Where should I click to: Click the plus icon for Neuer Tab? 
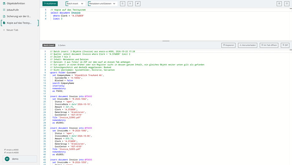pos(4,30)
